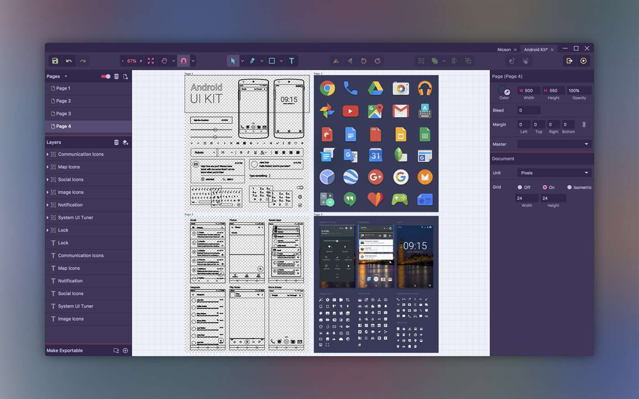Zoom out with the minus button
Viewport: 639px width, 399px height.
(123, 61)
